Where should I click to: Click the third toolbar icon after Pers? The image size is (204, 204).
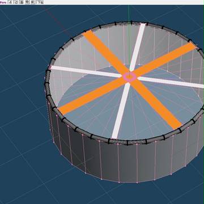22,2
